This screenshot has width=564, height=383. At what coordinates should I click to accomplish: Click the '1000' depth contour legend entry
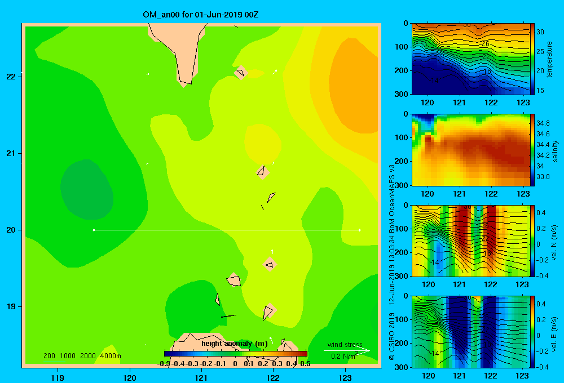click(68, 356)
